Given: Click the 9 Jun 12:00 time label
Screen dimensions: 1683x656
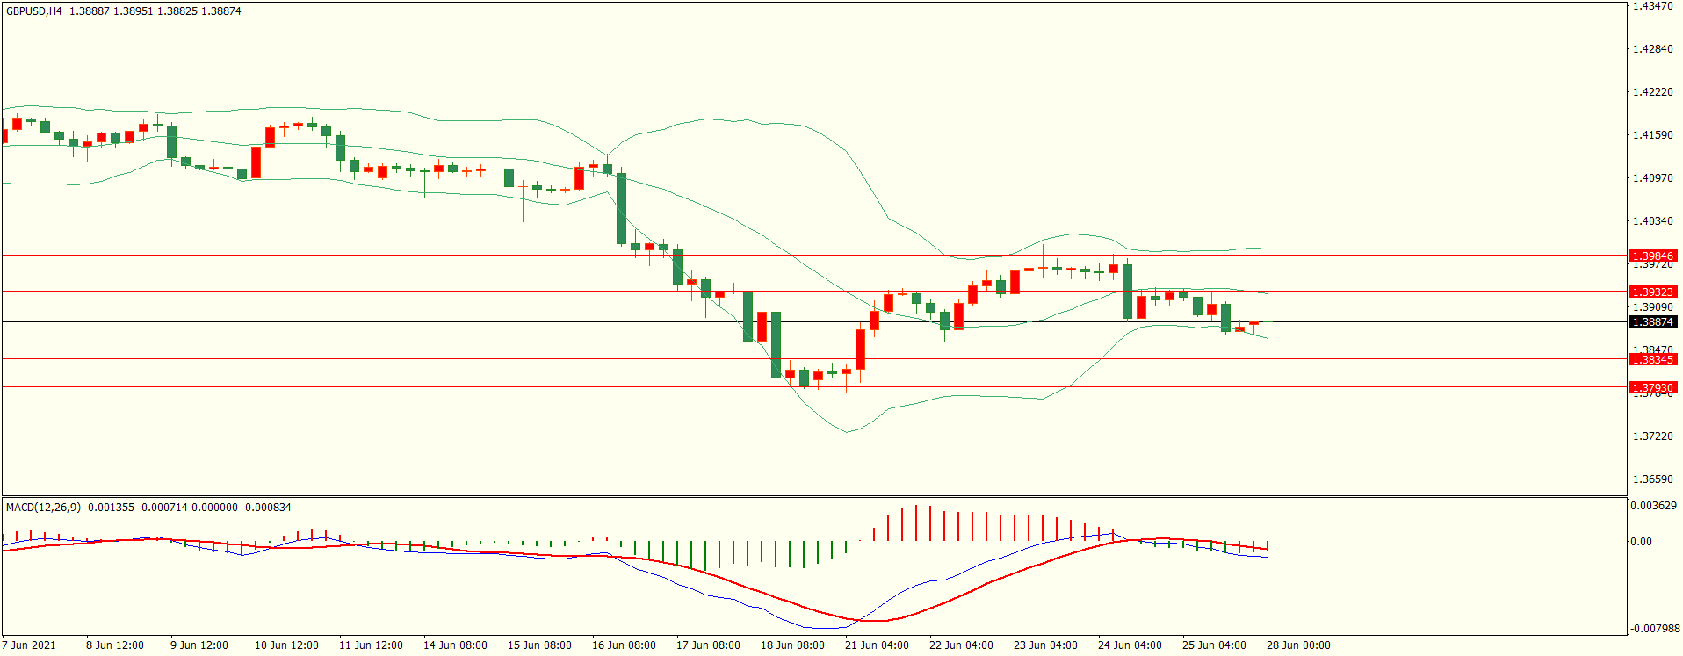Looking at the screenshot, I should [x=199, y=645].
